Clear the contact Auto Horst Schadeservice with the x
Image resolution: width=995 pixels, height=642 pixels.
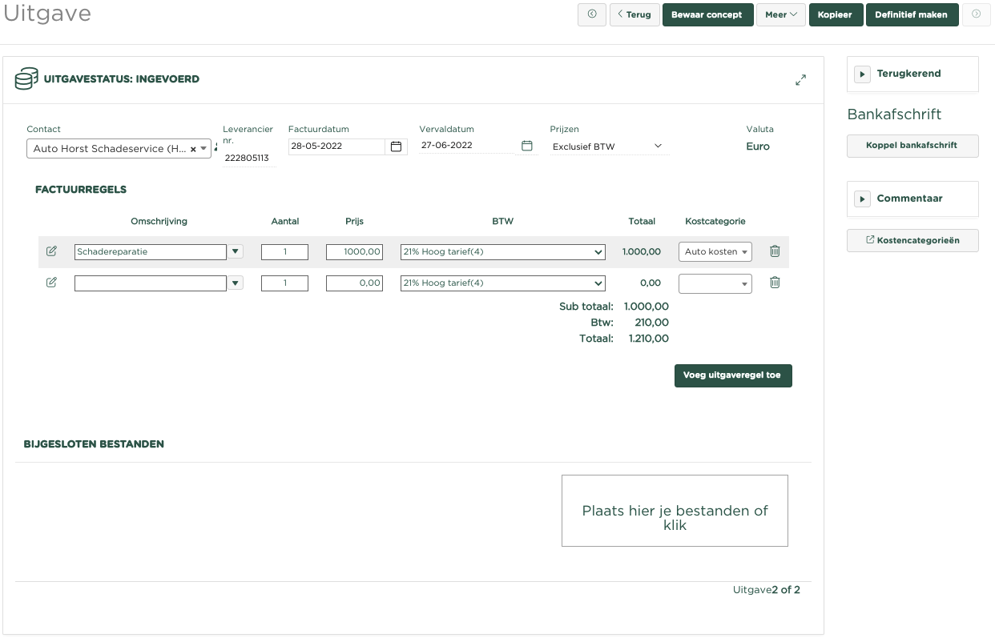click(193, 149)
